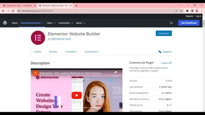Image resolution: width=205 pixels, height=115 pixels.
Task: Click the 'Commercial Plugin' heading
Action: (x=142, y=63)
